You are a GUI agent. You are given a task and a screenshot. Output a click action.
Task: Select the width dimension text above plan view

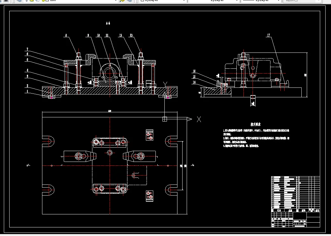pos(110,111)
